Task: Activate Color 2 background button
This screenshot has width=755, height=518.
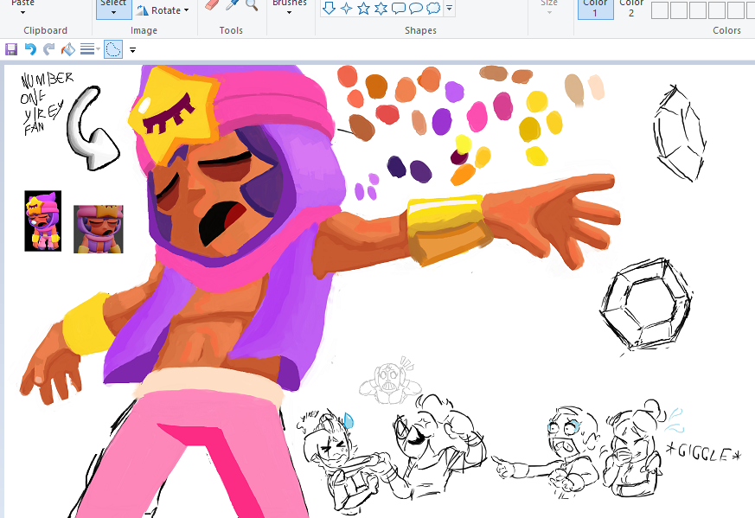Action: [x=631, y=10]
